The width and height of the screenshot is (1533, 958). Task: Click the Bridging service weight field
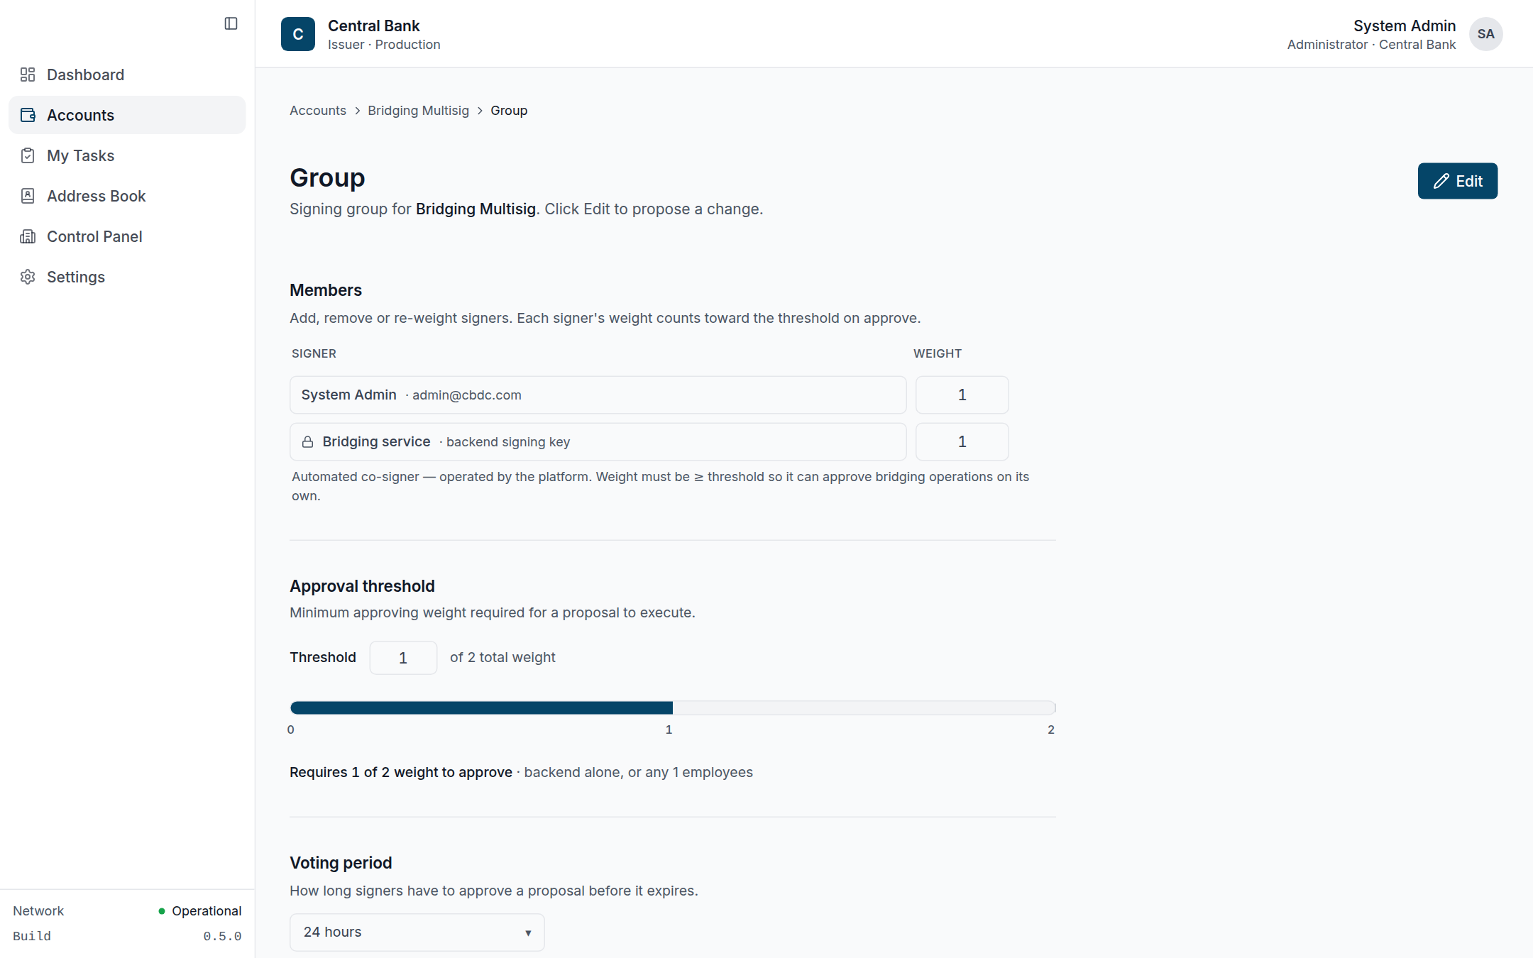click(x=962, y=441)
